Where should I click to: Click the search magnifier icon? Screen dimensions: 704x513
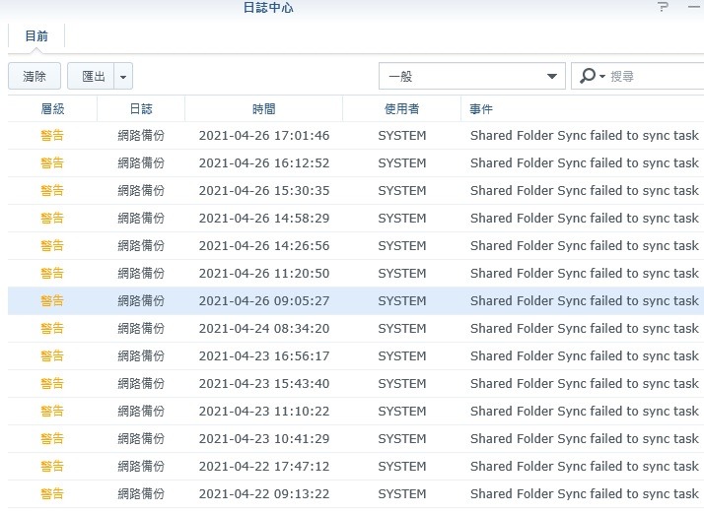(x=588, y=76)
